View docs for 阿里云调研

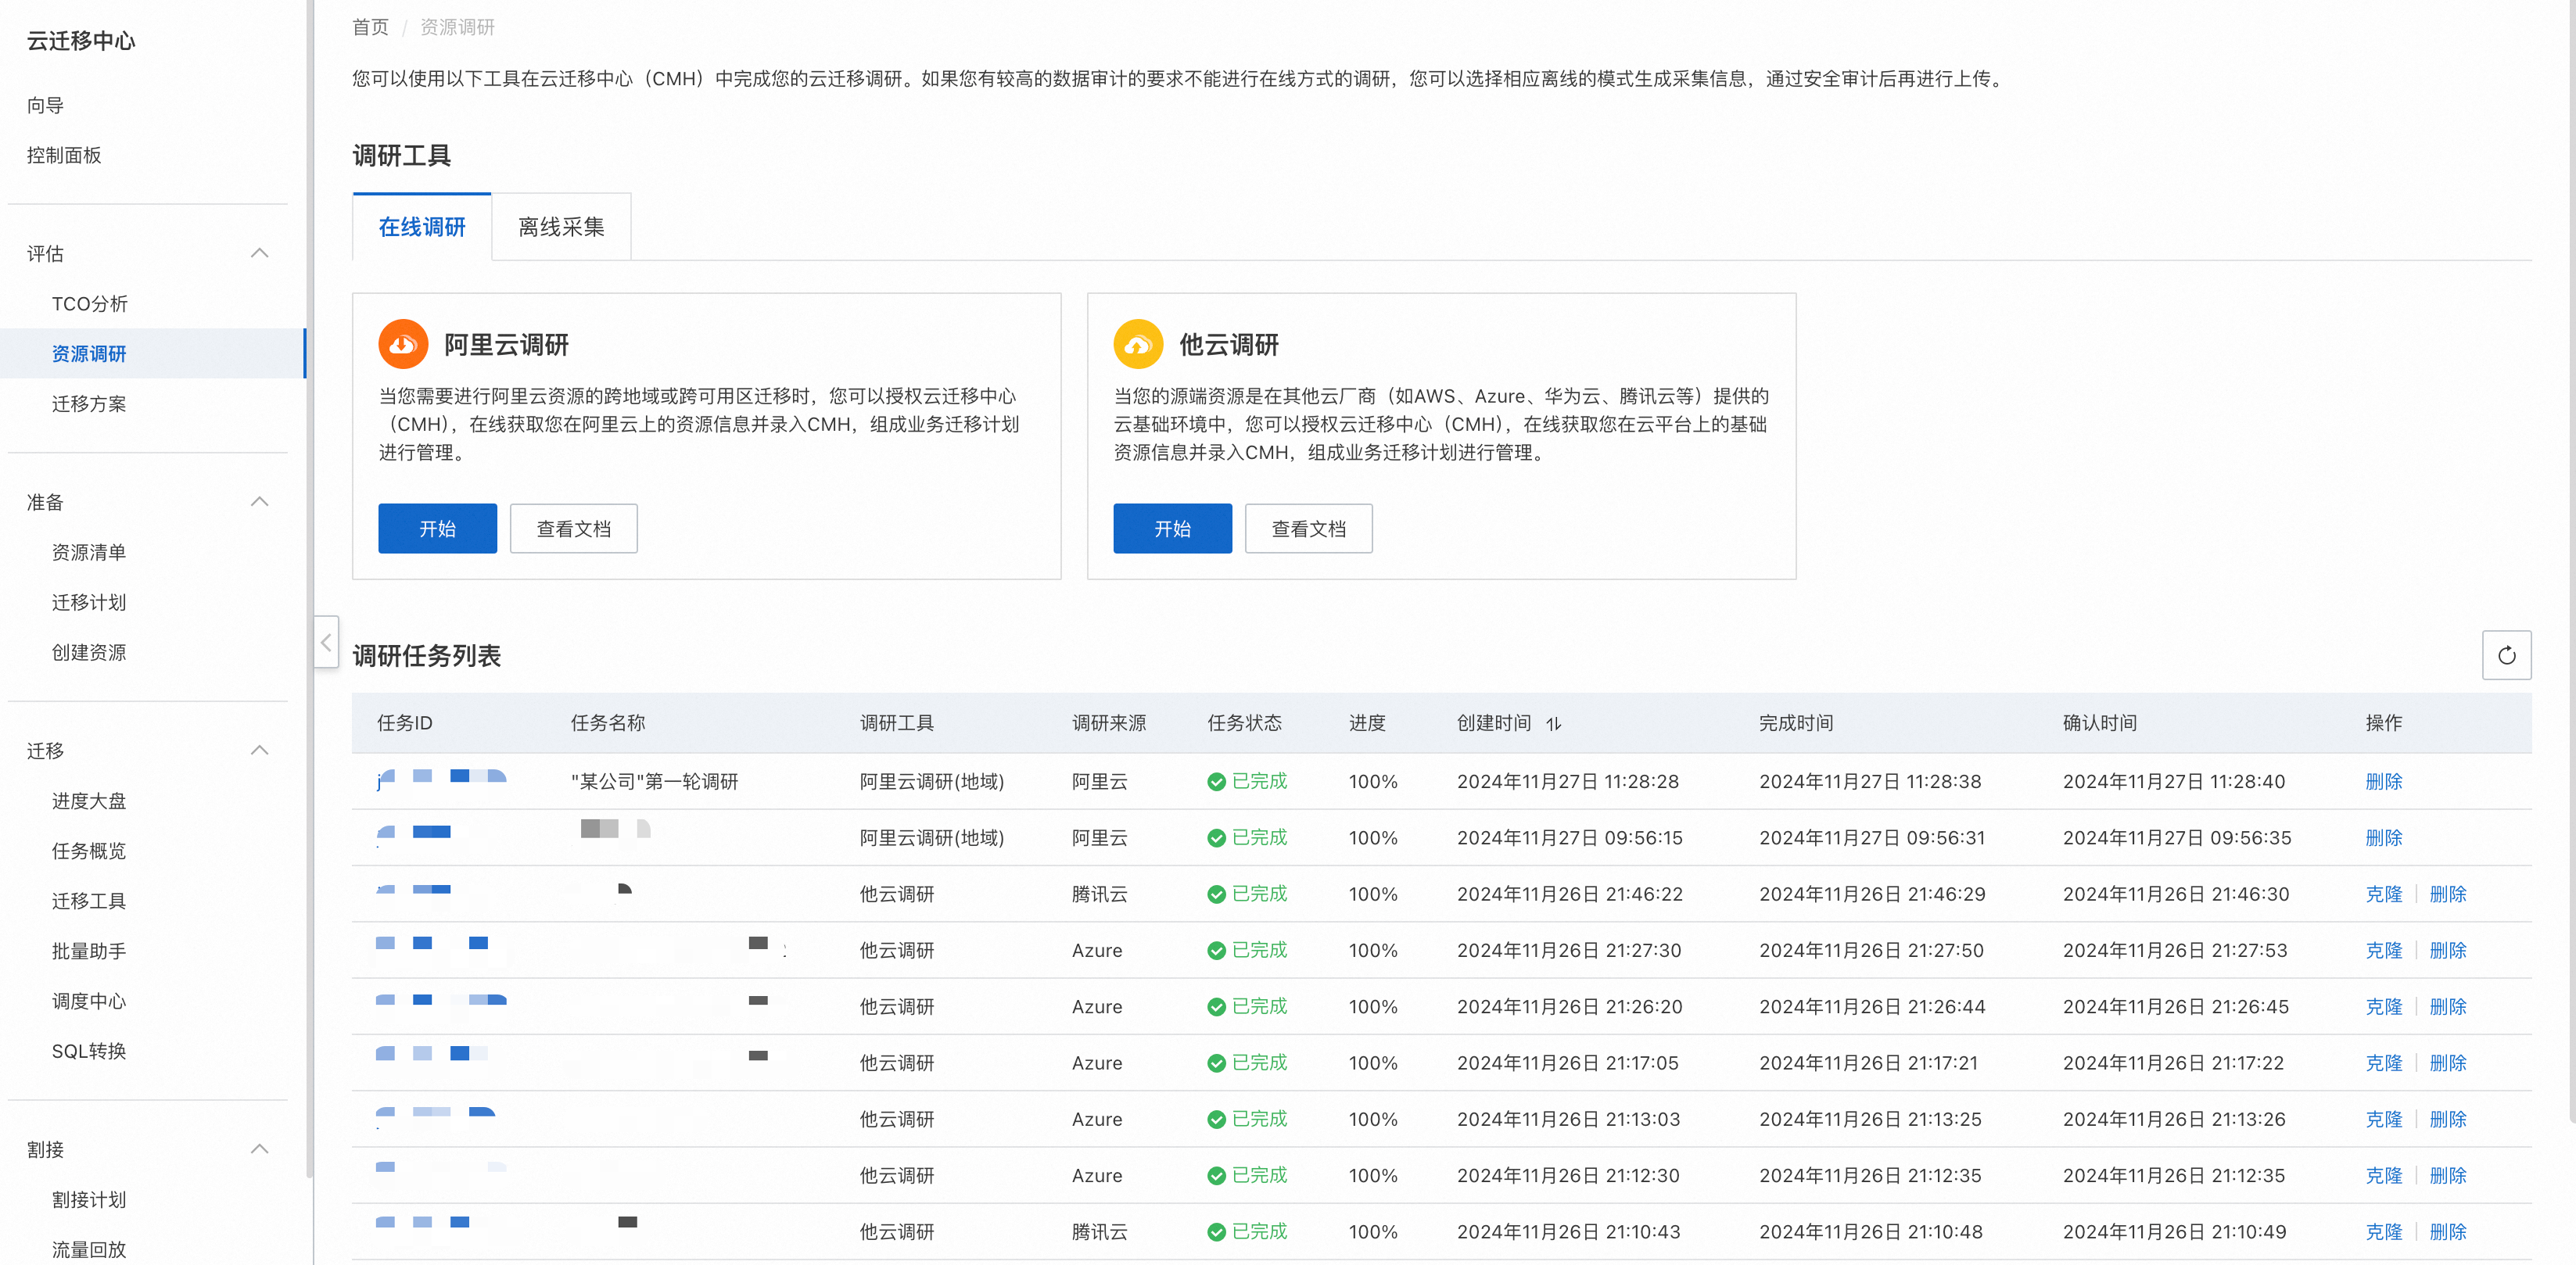[573, 528]
